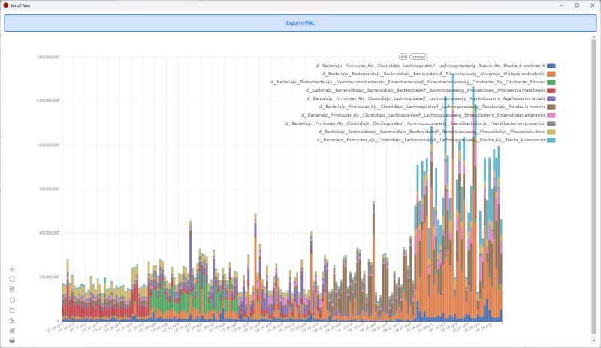The height and width of the screenshot is (348, 601).
Task: Select all legend series with All
Action: tap(403, 57)
